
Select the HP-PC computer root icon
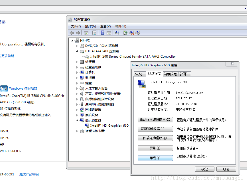[77, 41]
